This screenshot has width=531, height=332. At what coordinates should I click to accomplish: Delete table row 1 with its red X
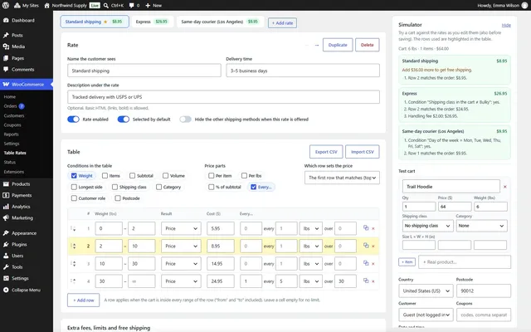(x=373, y=229)
